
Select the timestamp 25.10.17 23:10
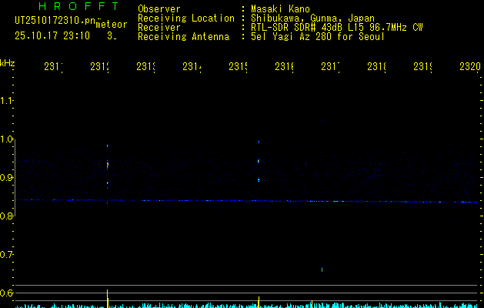click(x=52, y=36)
